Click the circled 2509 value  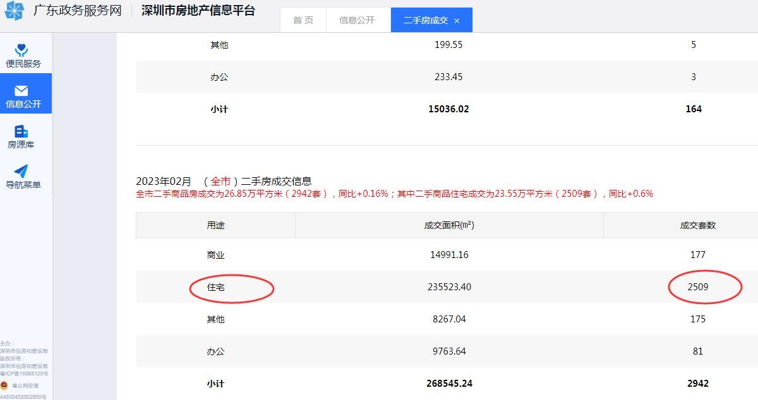pos(698,287)
